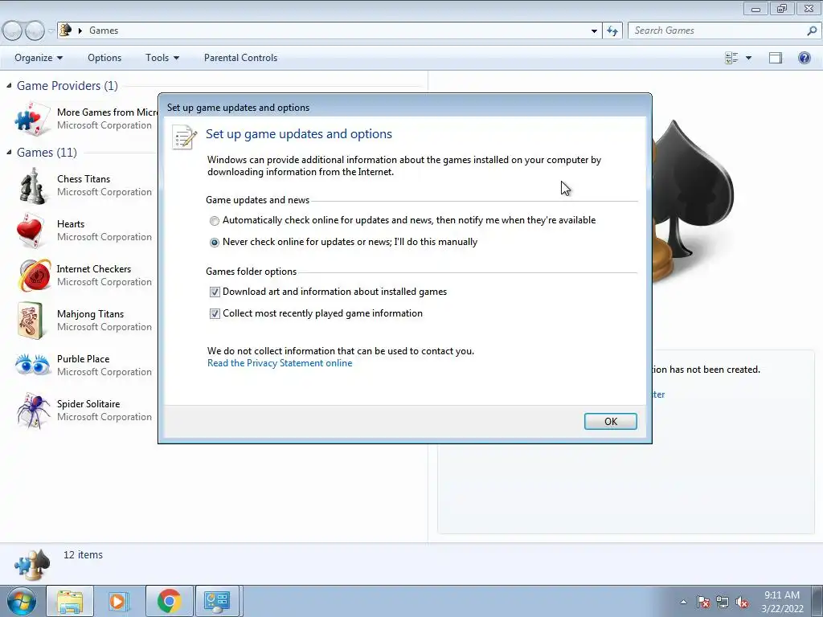Viewport: 823px width, 617px height.
Task: Click the Back navigation arrow
Action: pyautogui.click(x=12, y=31)
